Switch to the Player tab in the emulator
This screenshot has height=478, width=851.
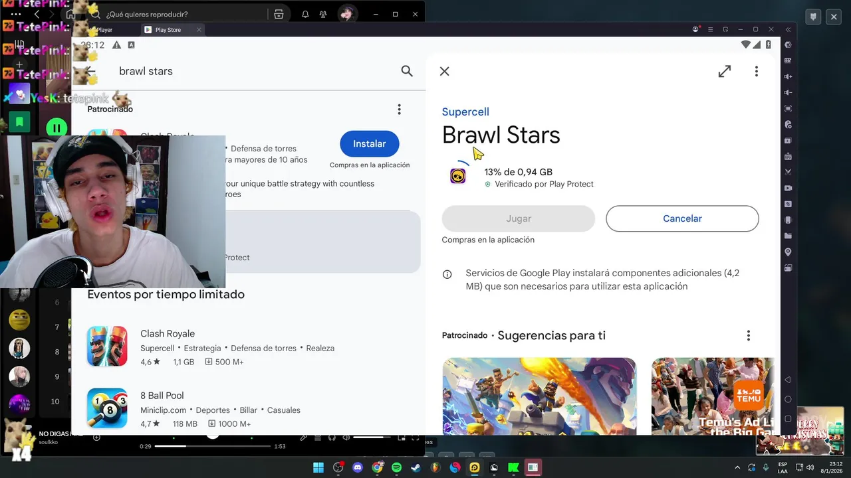[x=104, y=30]
